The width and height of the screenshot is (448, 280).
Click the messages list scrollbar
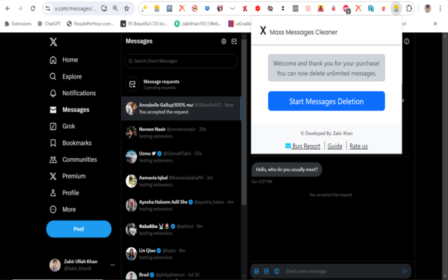click(244, 122)
